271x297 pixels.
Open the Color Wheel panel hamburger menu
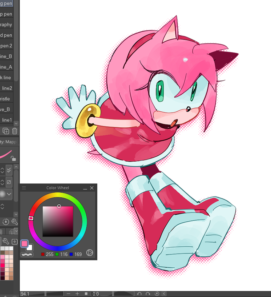tap(24, 188)
